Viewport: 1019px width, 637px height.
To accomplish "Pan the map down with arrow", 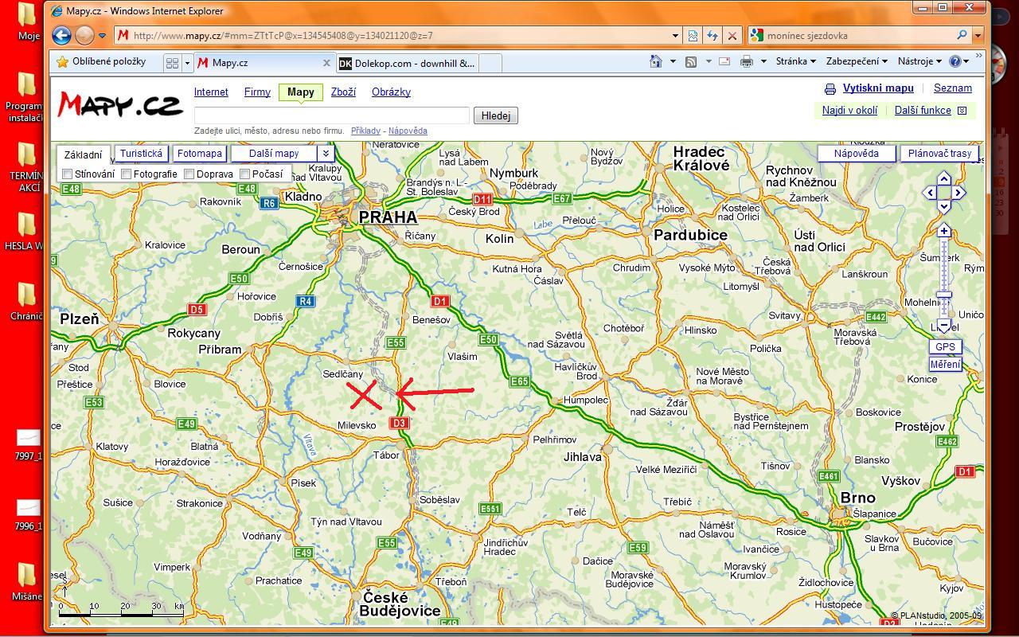I will 944,207.
